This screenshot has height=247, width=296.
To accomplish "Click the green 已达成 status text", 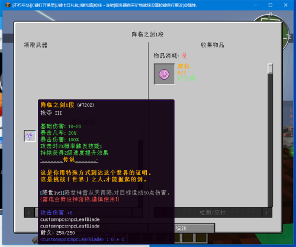I will 186,79.
